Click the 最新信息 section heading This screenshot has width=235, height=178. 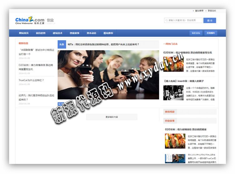(23, 43)
